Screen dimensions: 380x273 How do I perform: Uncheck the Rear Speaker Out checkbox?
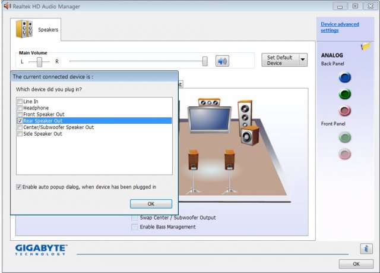20,121
